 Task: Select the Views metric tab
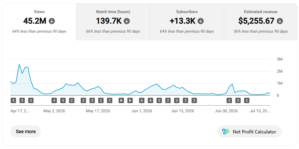pos(39,22)
